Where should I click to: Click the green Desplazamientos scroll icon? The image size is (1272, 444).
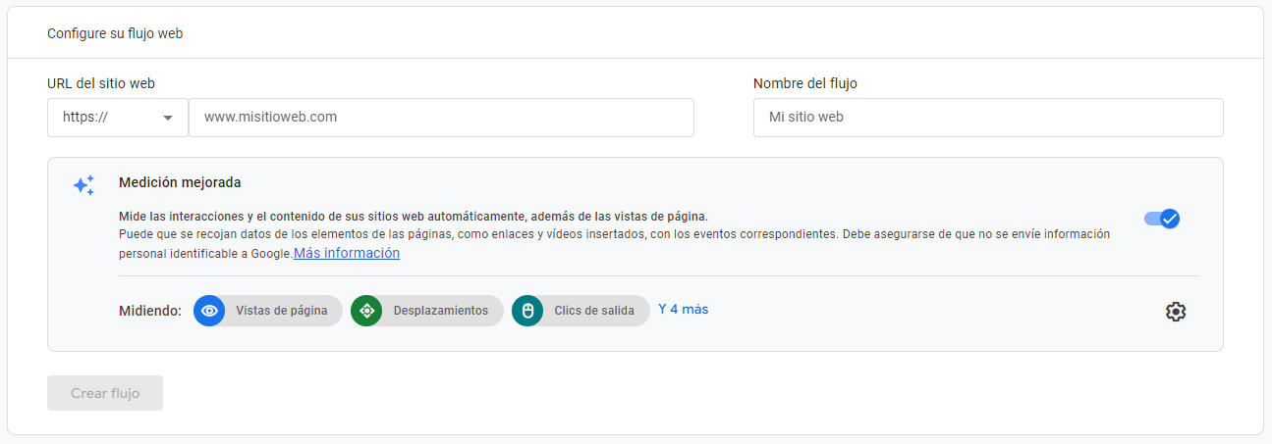point(366,311)
